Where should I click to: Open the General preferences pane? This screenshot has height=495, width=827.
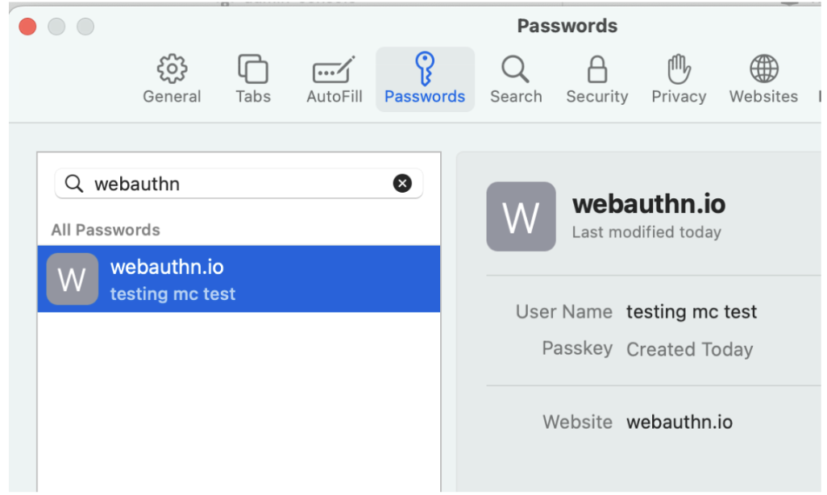pos(172,79)
